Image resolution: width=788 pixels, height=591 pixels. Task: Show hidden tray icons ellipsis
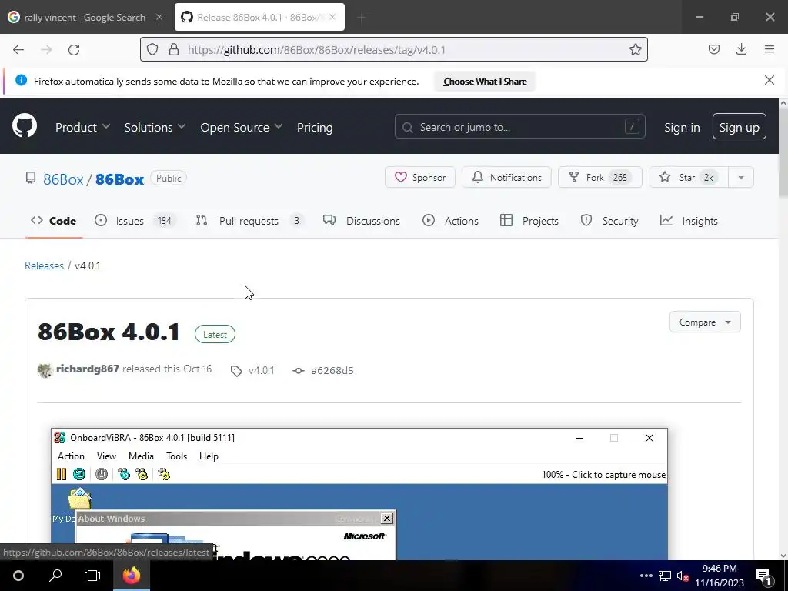click(x=646, y=576)
